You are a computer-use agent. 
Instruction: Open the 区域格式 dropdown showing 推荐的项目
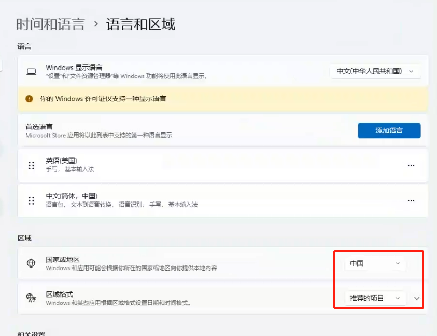click(x=375, y=298)
